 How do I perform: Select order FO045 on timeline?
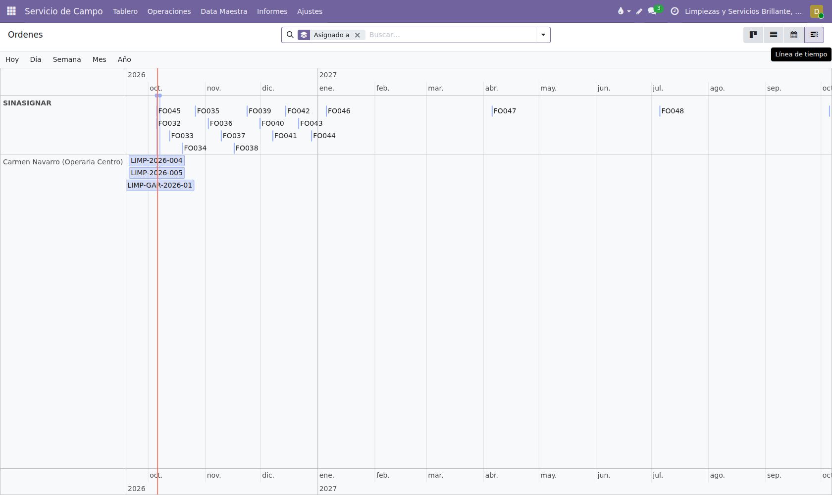(169, 111)
